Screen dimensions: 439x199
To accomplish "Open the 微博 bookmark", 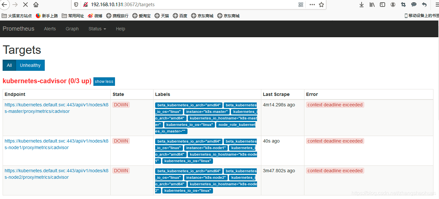I will point(95,16).
